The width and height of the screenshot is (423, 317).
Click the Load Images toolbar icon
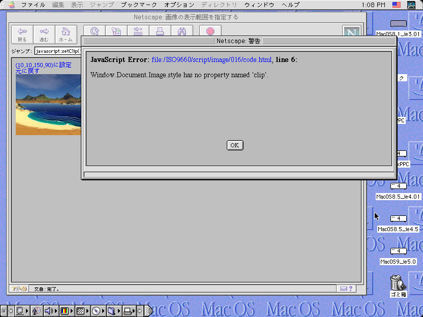[x=116, y=31]
